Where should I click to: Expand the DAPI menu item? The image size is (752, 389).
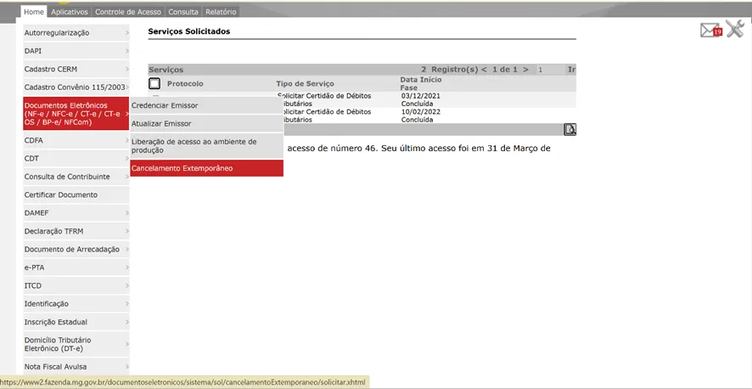click(76, 51)
